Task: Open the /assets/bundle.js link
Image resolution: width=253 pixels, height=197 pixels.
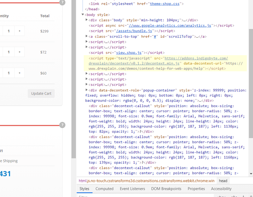Action: pyautogui.click(x=134, y=31)
